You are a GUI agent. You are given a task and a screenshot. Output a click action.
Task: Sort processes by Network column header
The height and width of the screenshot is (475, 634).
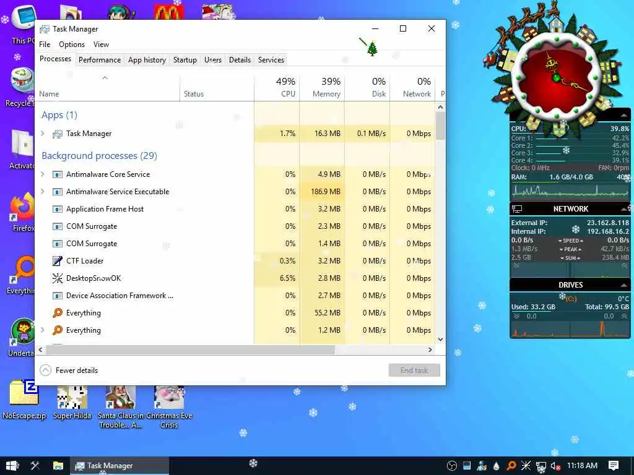[x=412, y=88]
